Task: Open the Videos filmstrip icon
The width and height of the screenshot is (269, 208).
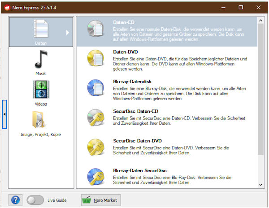Action: point(41,89)
